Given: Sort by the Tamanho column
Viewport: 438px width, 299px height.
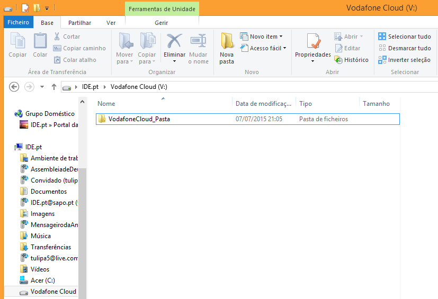Looking at the screenshot, I should [380, 104].
